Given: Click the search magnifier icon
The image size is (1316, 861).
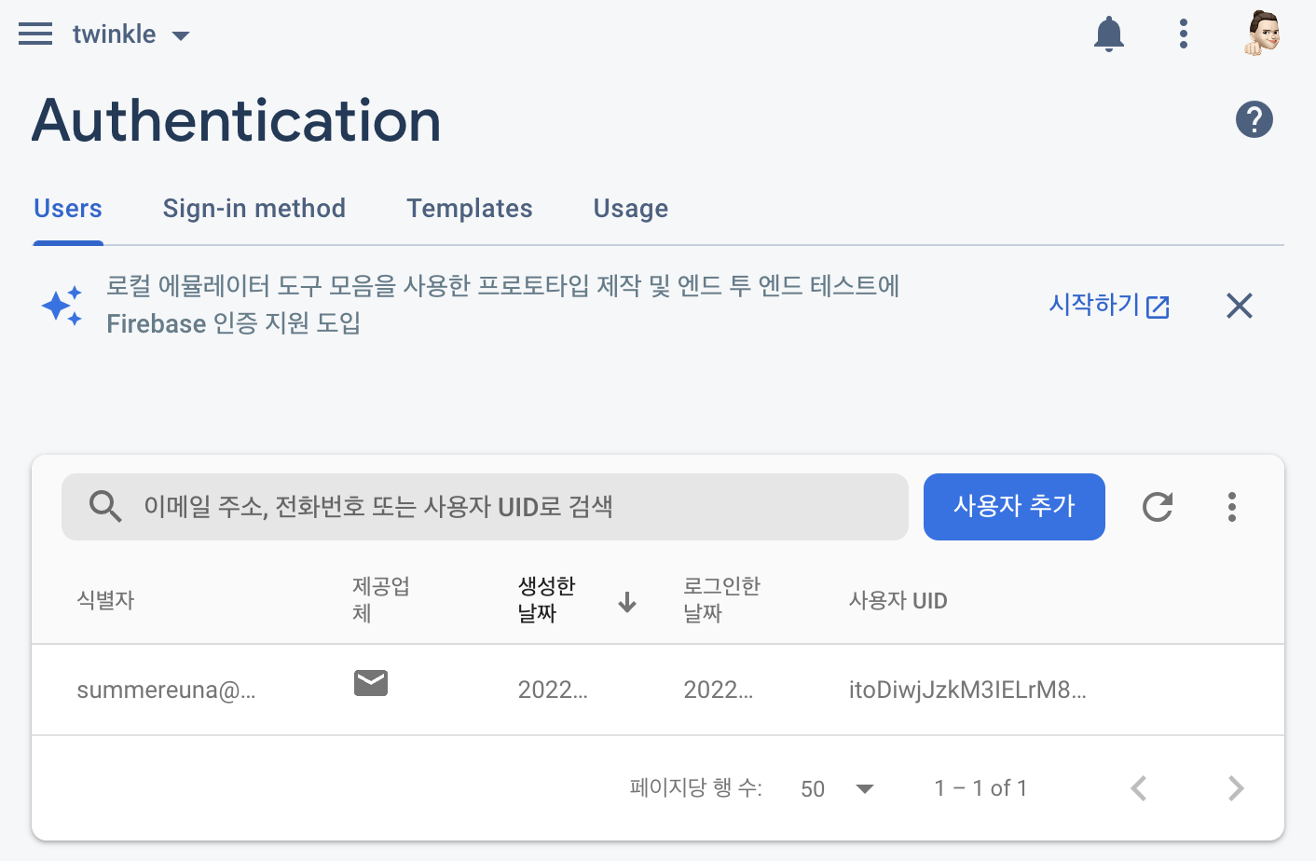Looking at the screenshot, I should (x=105, y=507).
